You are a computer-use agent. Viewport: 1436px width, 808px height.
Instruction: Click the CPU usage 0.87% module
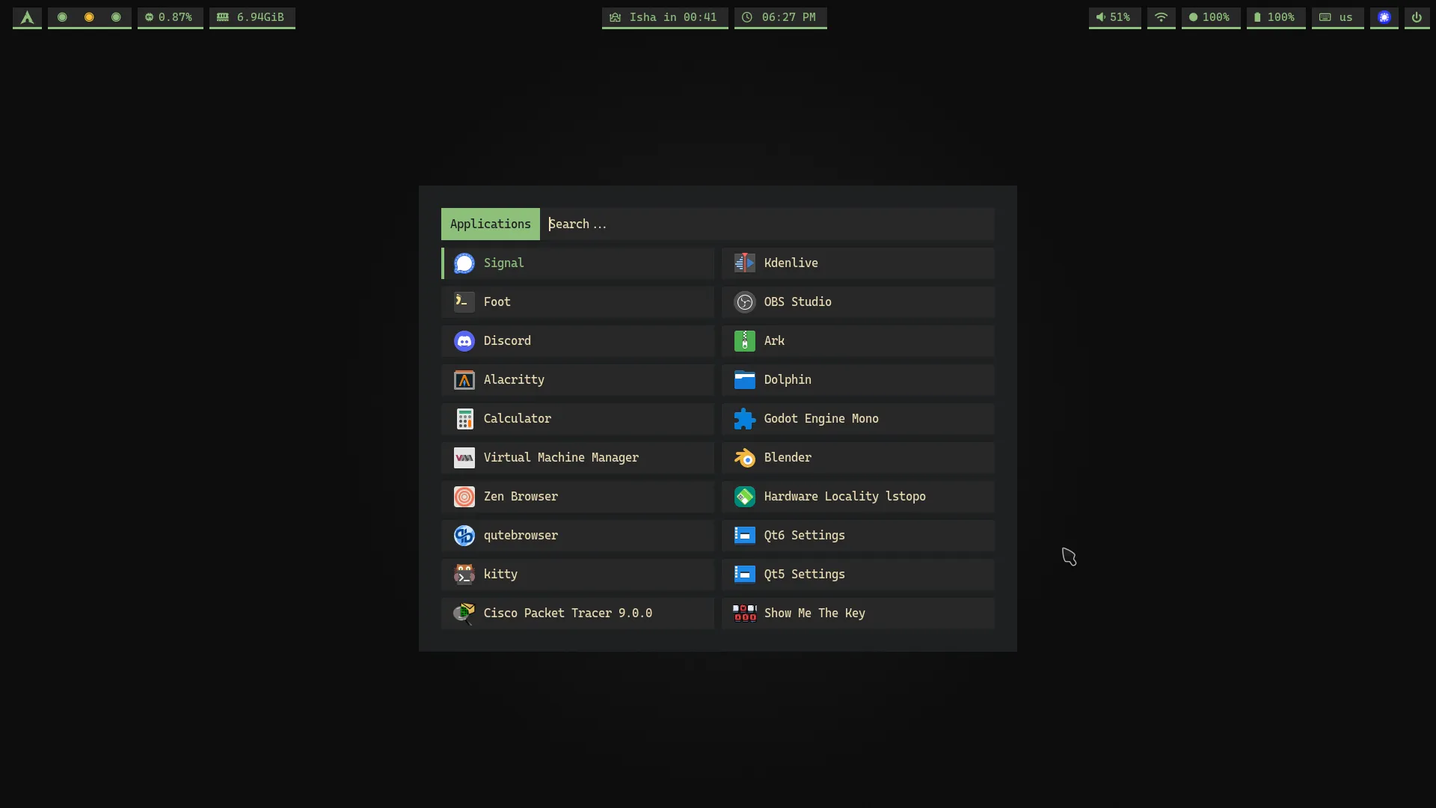point(170,17)
